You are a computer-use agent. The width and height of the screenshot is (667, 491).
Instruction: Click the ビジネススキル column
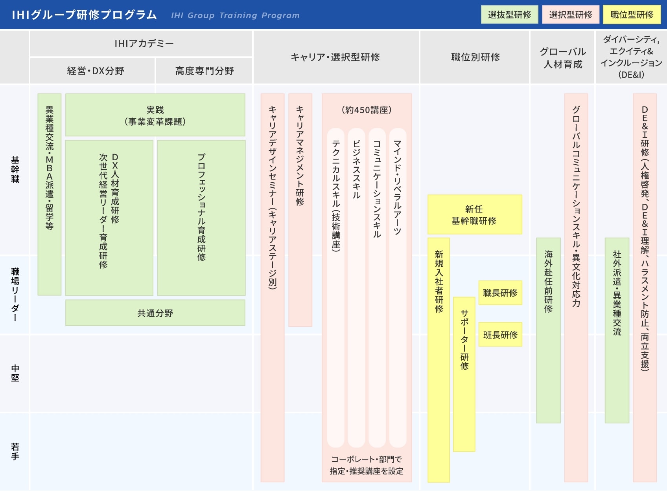(357, 288)
